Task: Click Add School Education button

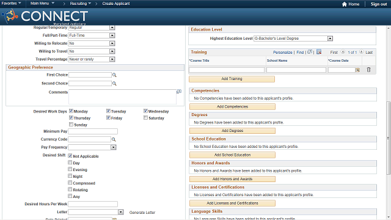Action: coord(232,155)
